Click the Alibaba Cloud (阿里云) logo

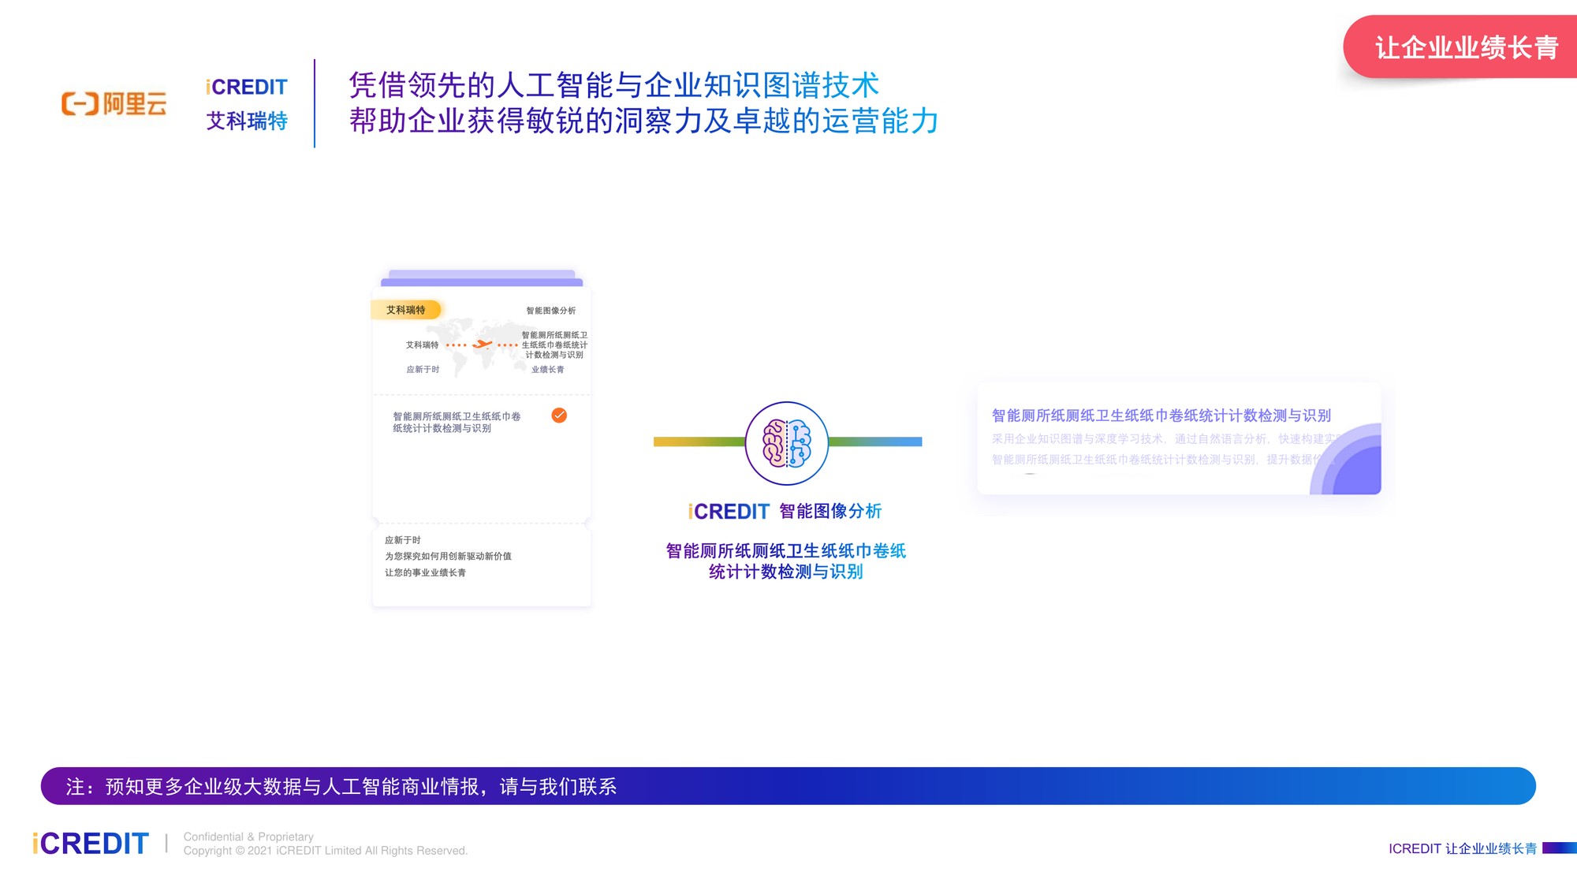(x=114, y=103)
